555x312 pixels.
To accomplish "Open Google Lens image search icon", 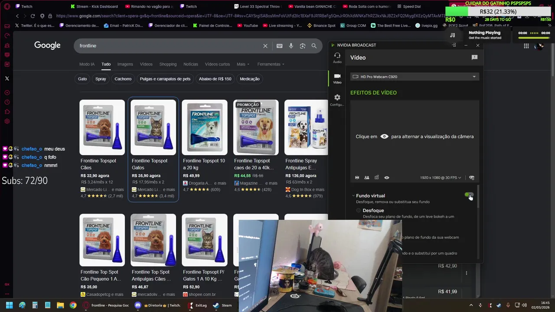I will [303, 46].
